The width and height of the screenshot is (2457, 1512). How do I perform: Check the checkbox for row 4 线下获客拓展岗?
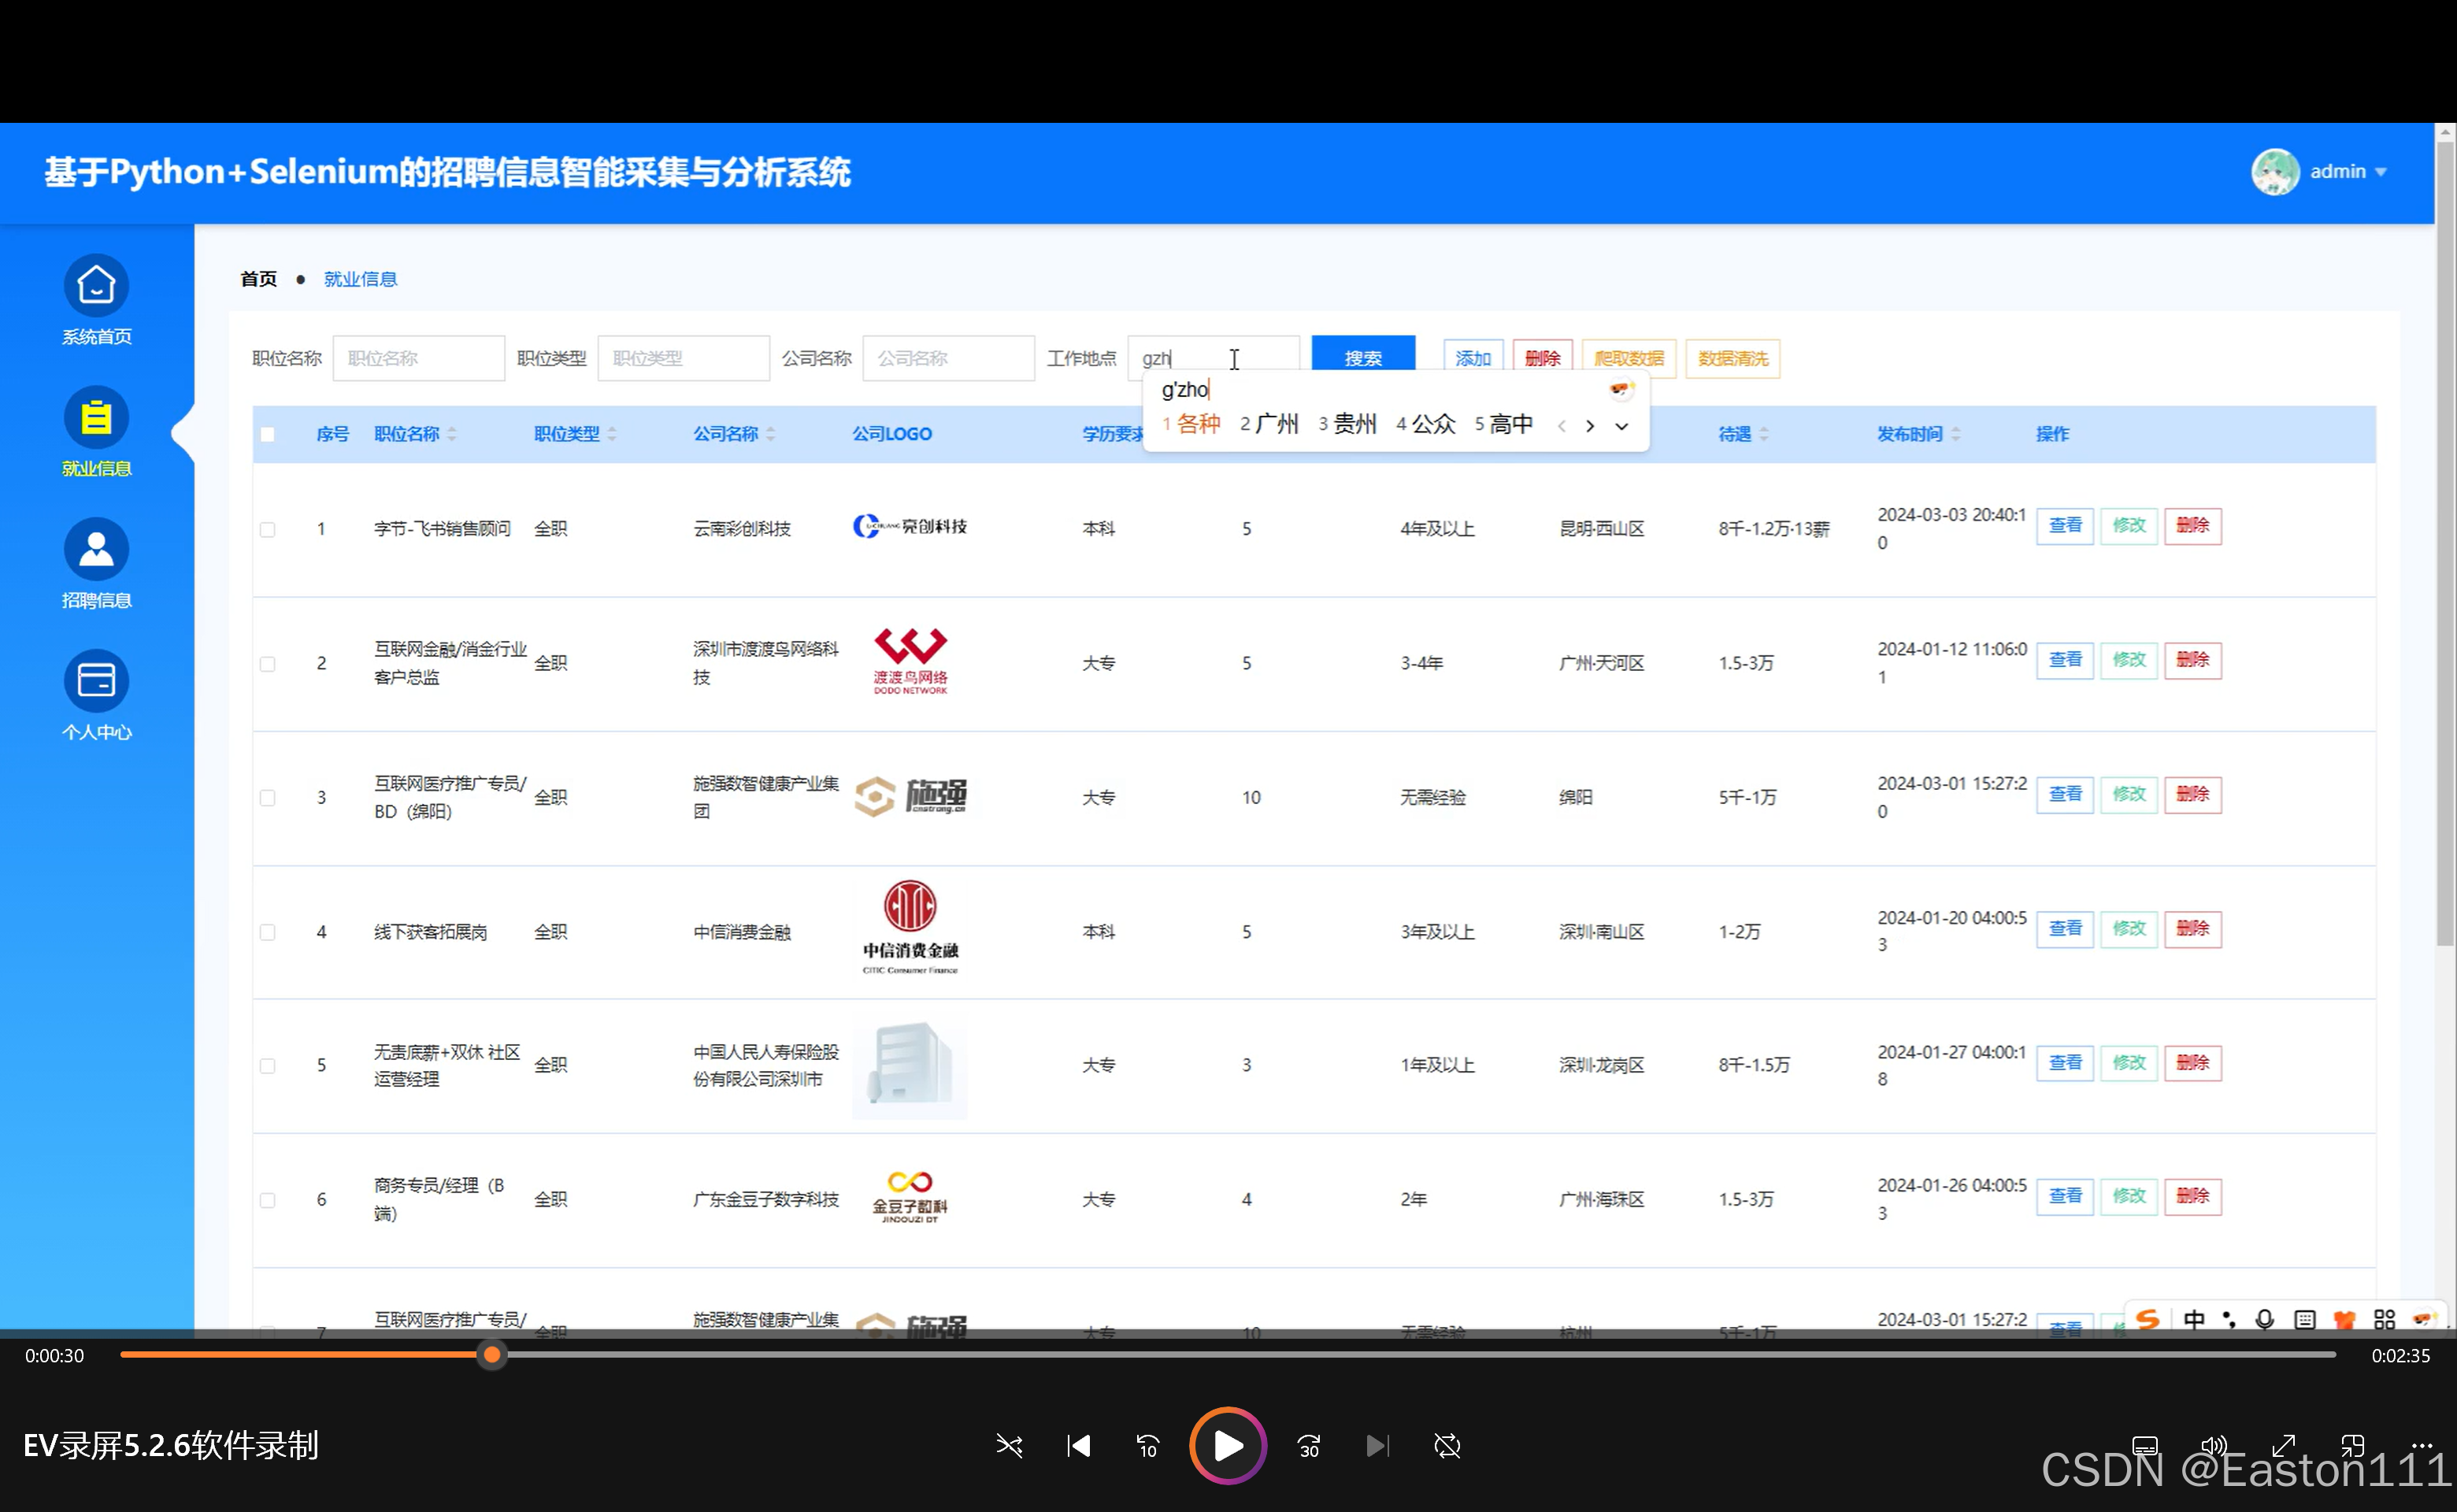click(x=267, y=931)
